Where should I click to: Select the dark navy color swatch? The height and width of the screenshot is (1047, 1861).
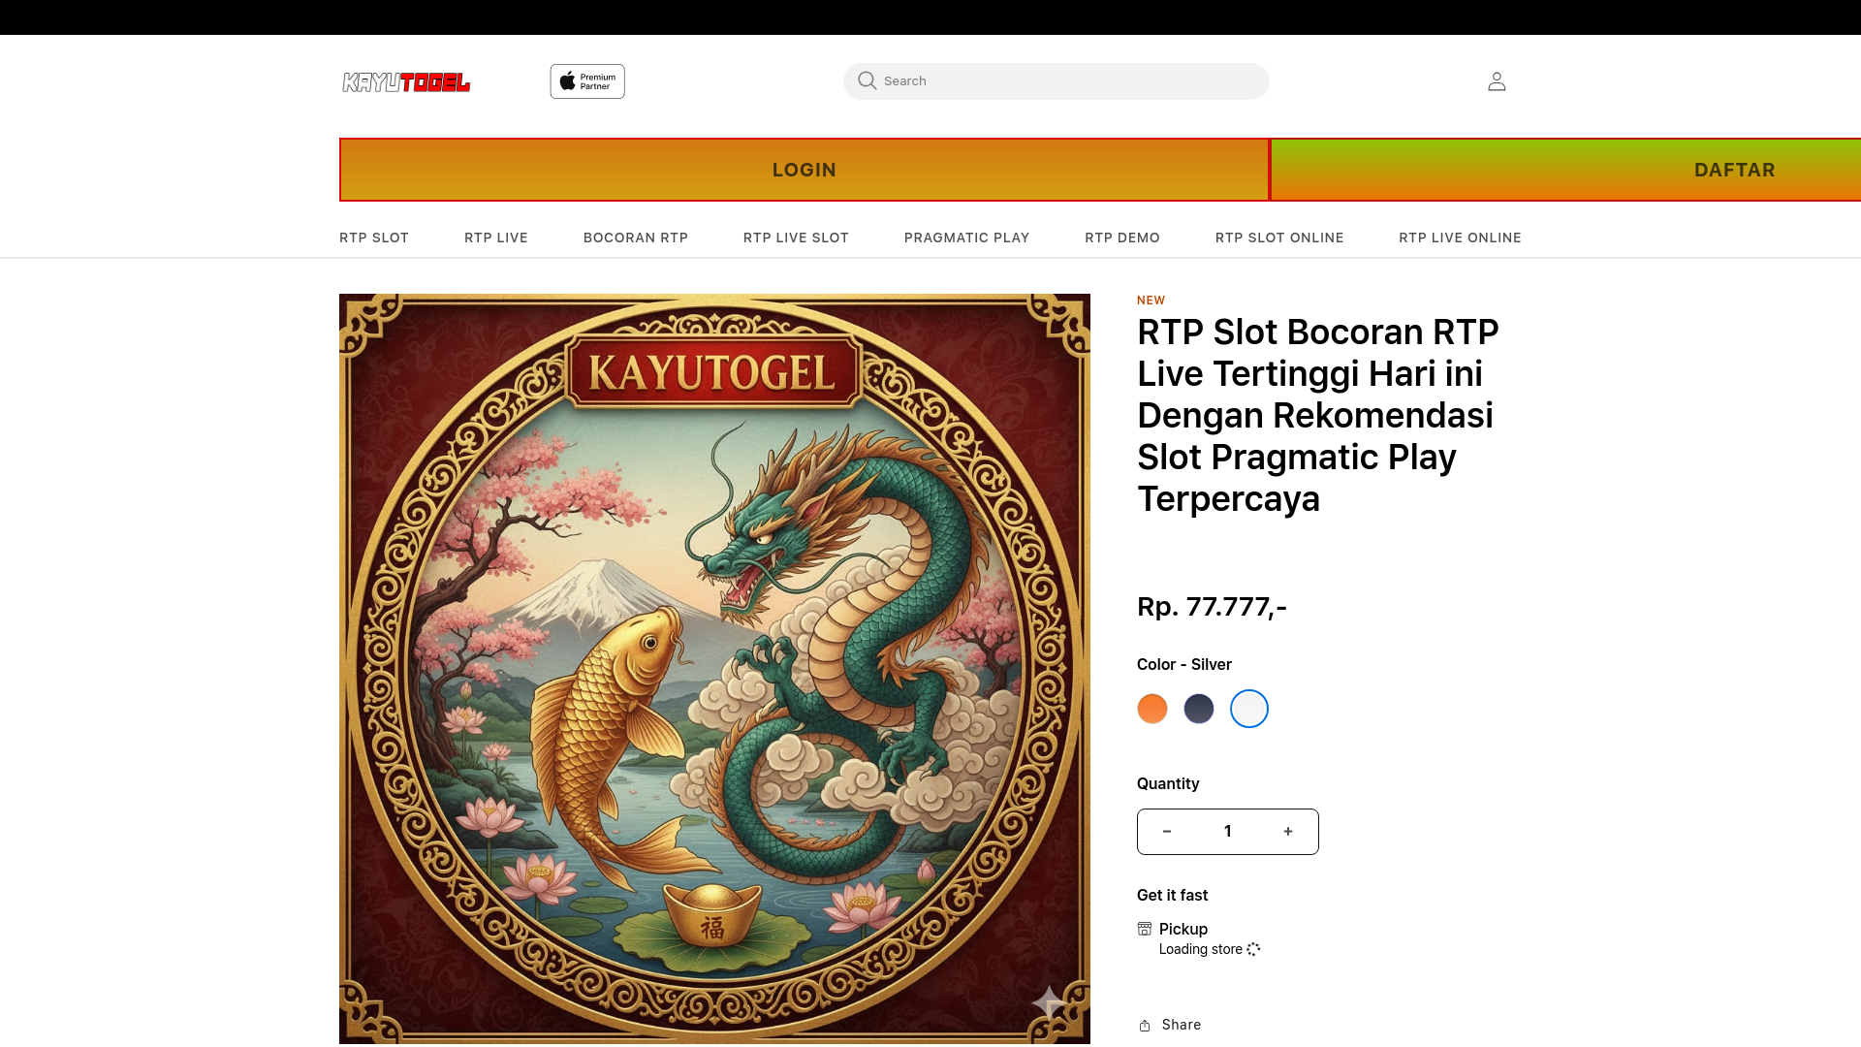pos(1199,709)
